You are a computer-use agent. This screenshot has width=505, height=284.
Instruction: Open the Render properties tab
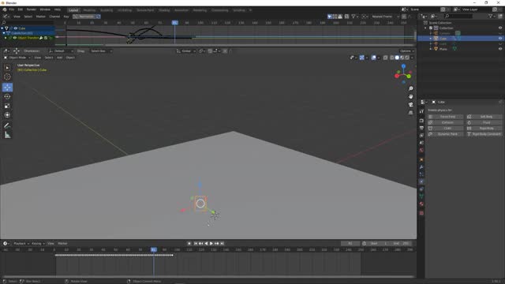click(421, 121)
